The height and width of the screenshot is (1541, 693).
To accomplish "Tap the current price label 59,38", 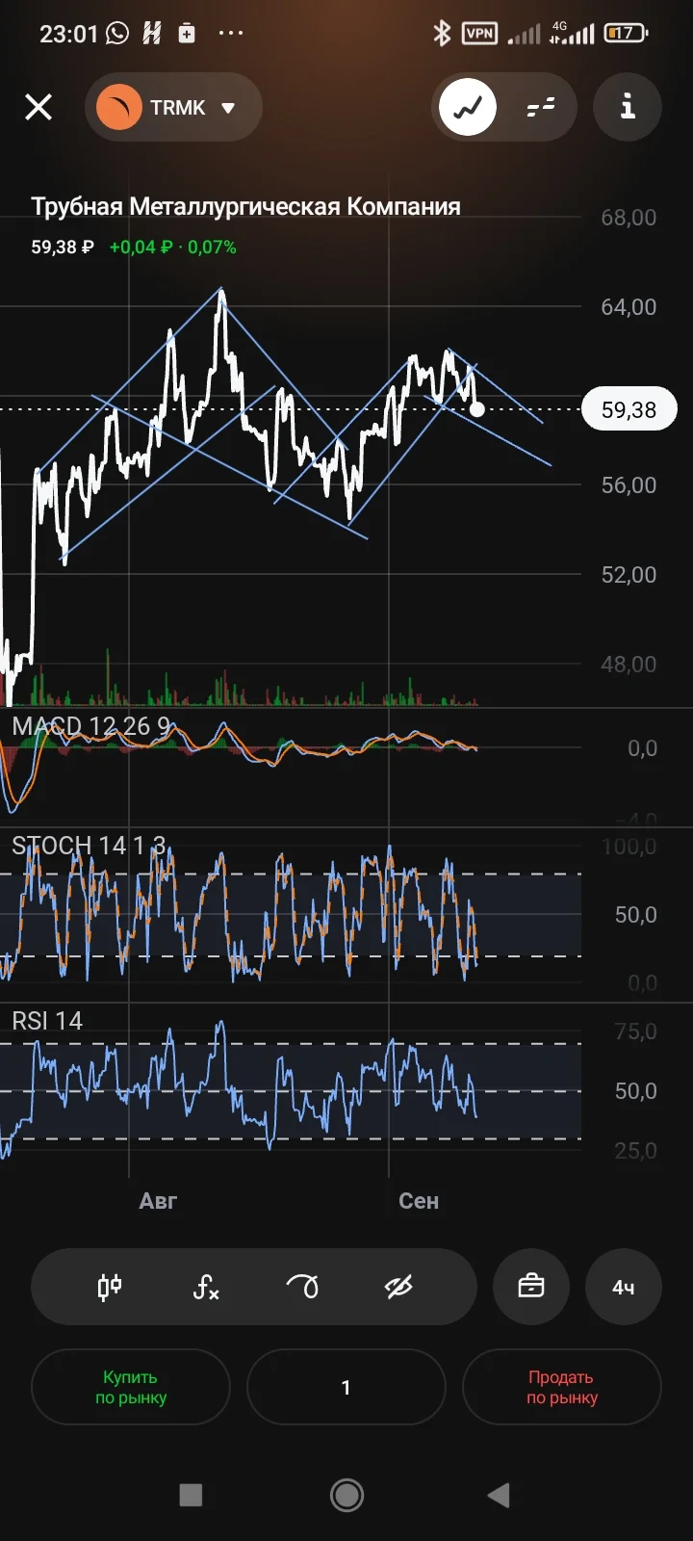I will (629, 409).
